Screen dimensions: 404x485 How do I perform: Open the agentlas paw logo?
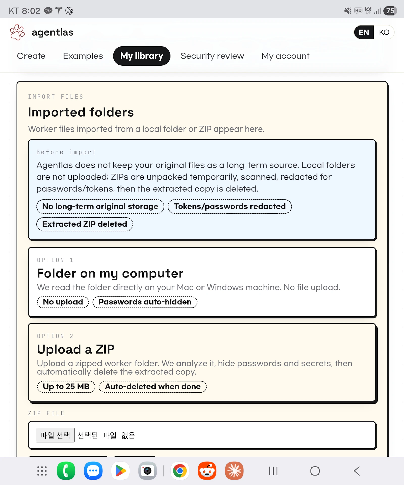tap(17, 32)
